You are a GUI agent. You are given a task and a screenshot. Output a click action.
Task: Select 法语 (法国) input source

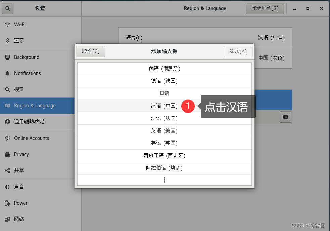point(164,118)
